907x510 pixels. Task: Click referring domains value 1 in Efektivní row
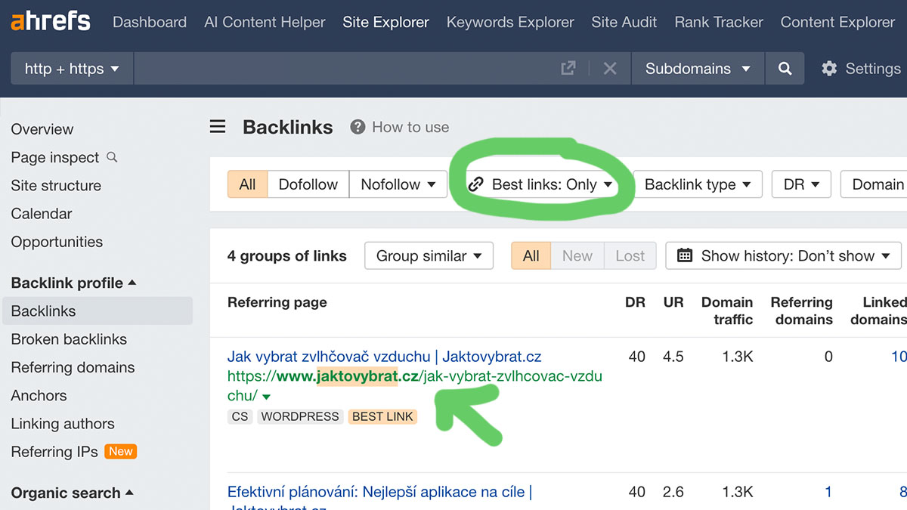(x=828, y=492)
